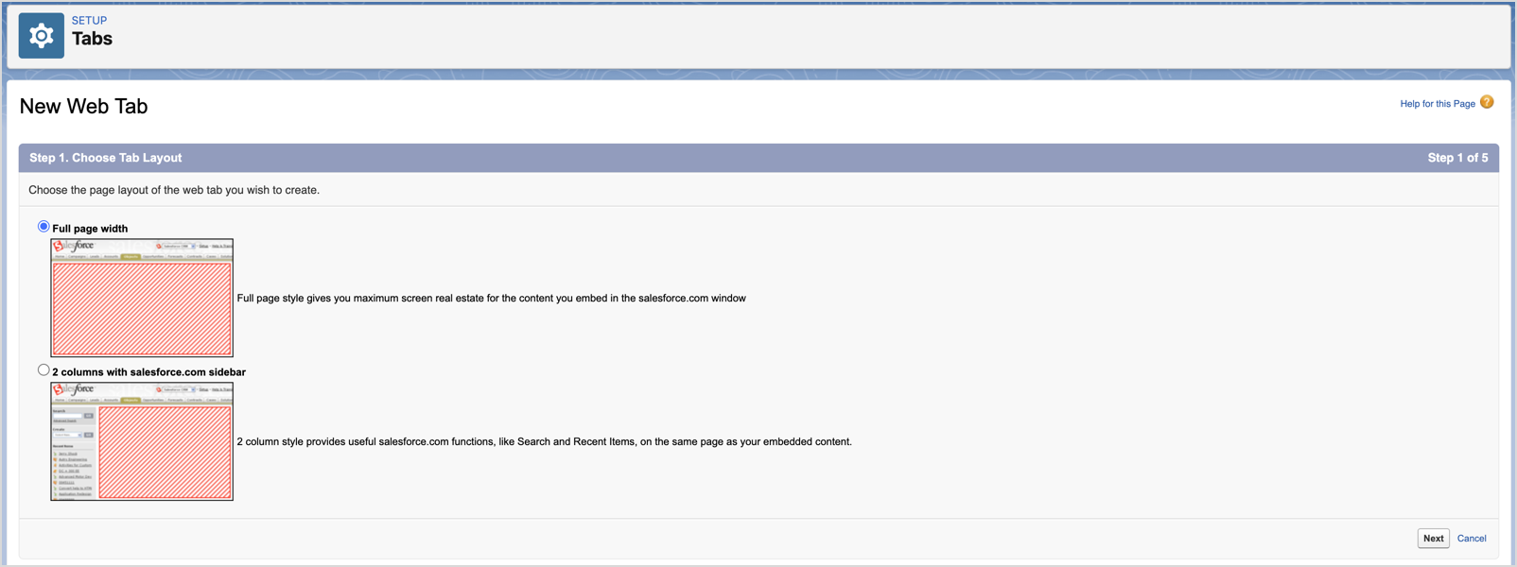
Task: Click the Tabs page title
Action: click(x=92, y=39)
